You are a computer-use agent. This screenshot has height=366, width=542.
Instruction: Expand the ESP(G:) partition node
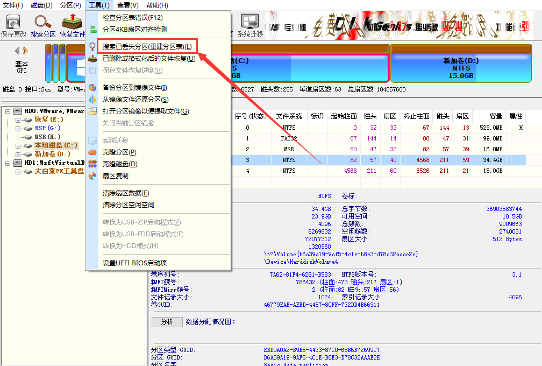[18, 129]
